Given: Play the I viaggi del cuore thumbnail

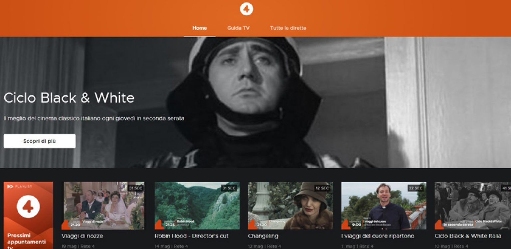Looking at the screenshot, I should 384,206.
